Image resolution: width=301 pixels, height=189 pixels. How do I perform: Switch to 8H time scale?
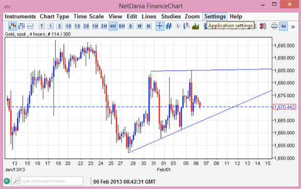pyautogui.click(x=122, y=26)
